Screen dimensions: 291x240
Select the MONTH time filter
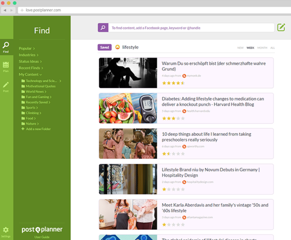click(262, 48)
